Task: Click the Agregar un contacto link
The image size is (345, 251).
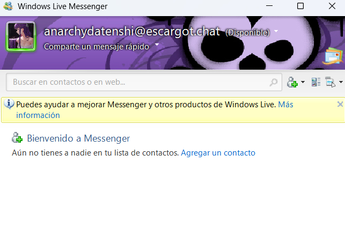Action: [218, 153]
